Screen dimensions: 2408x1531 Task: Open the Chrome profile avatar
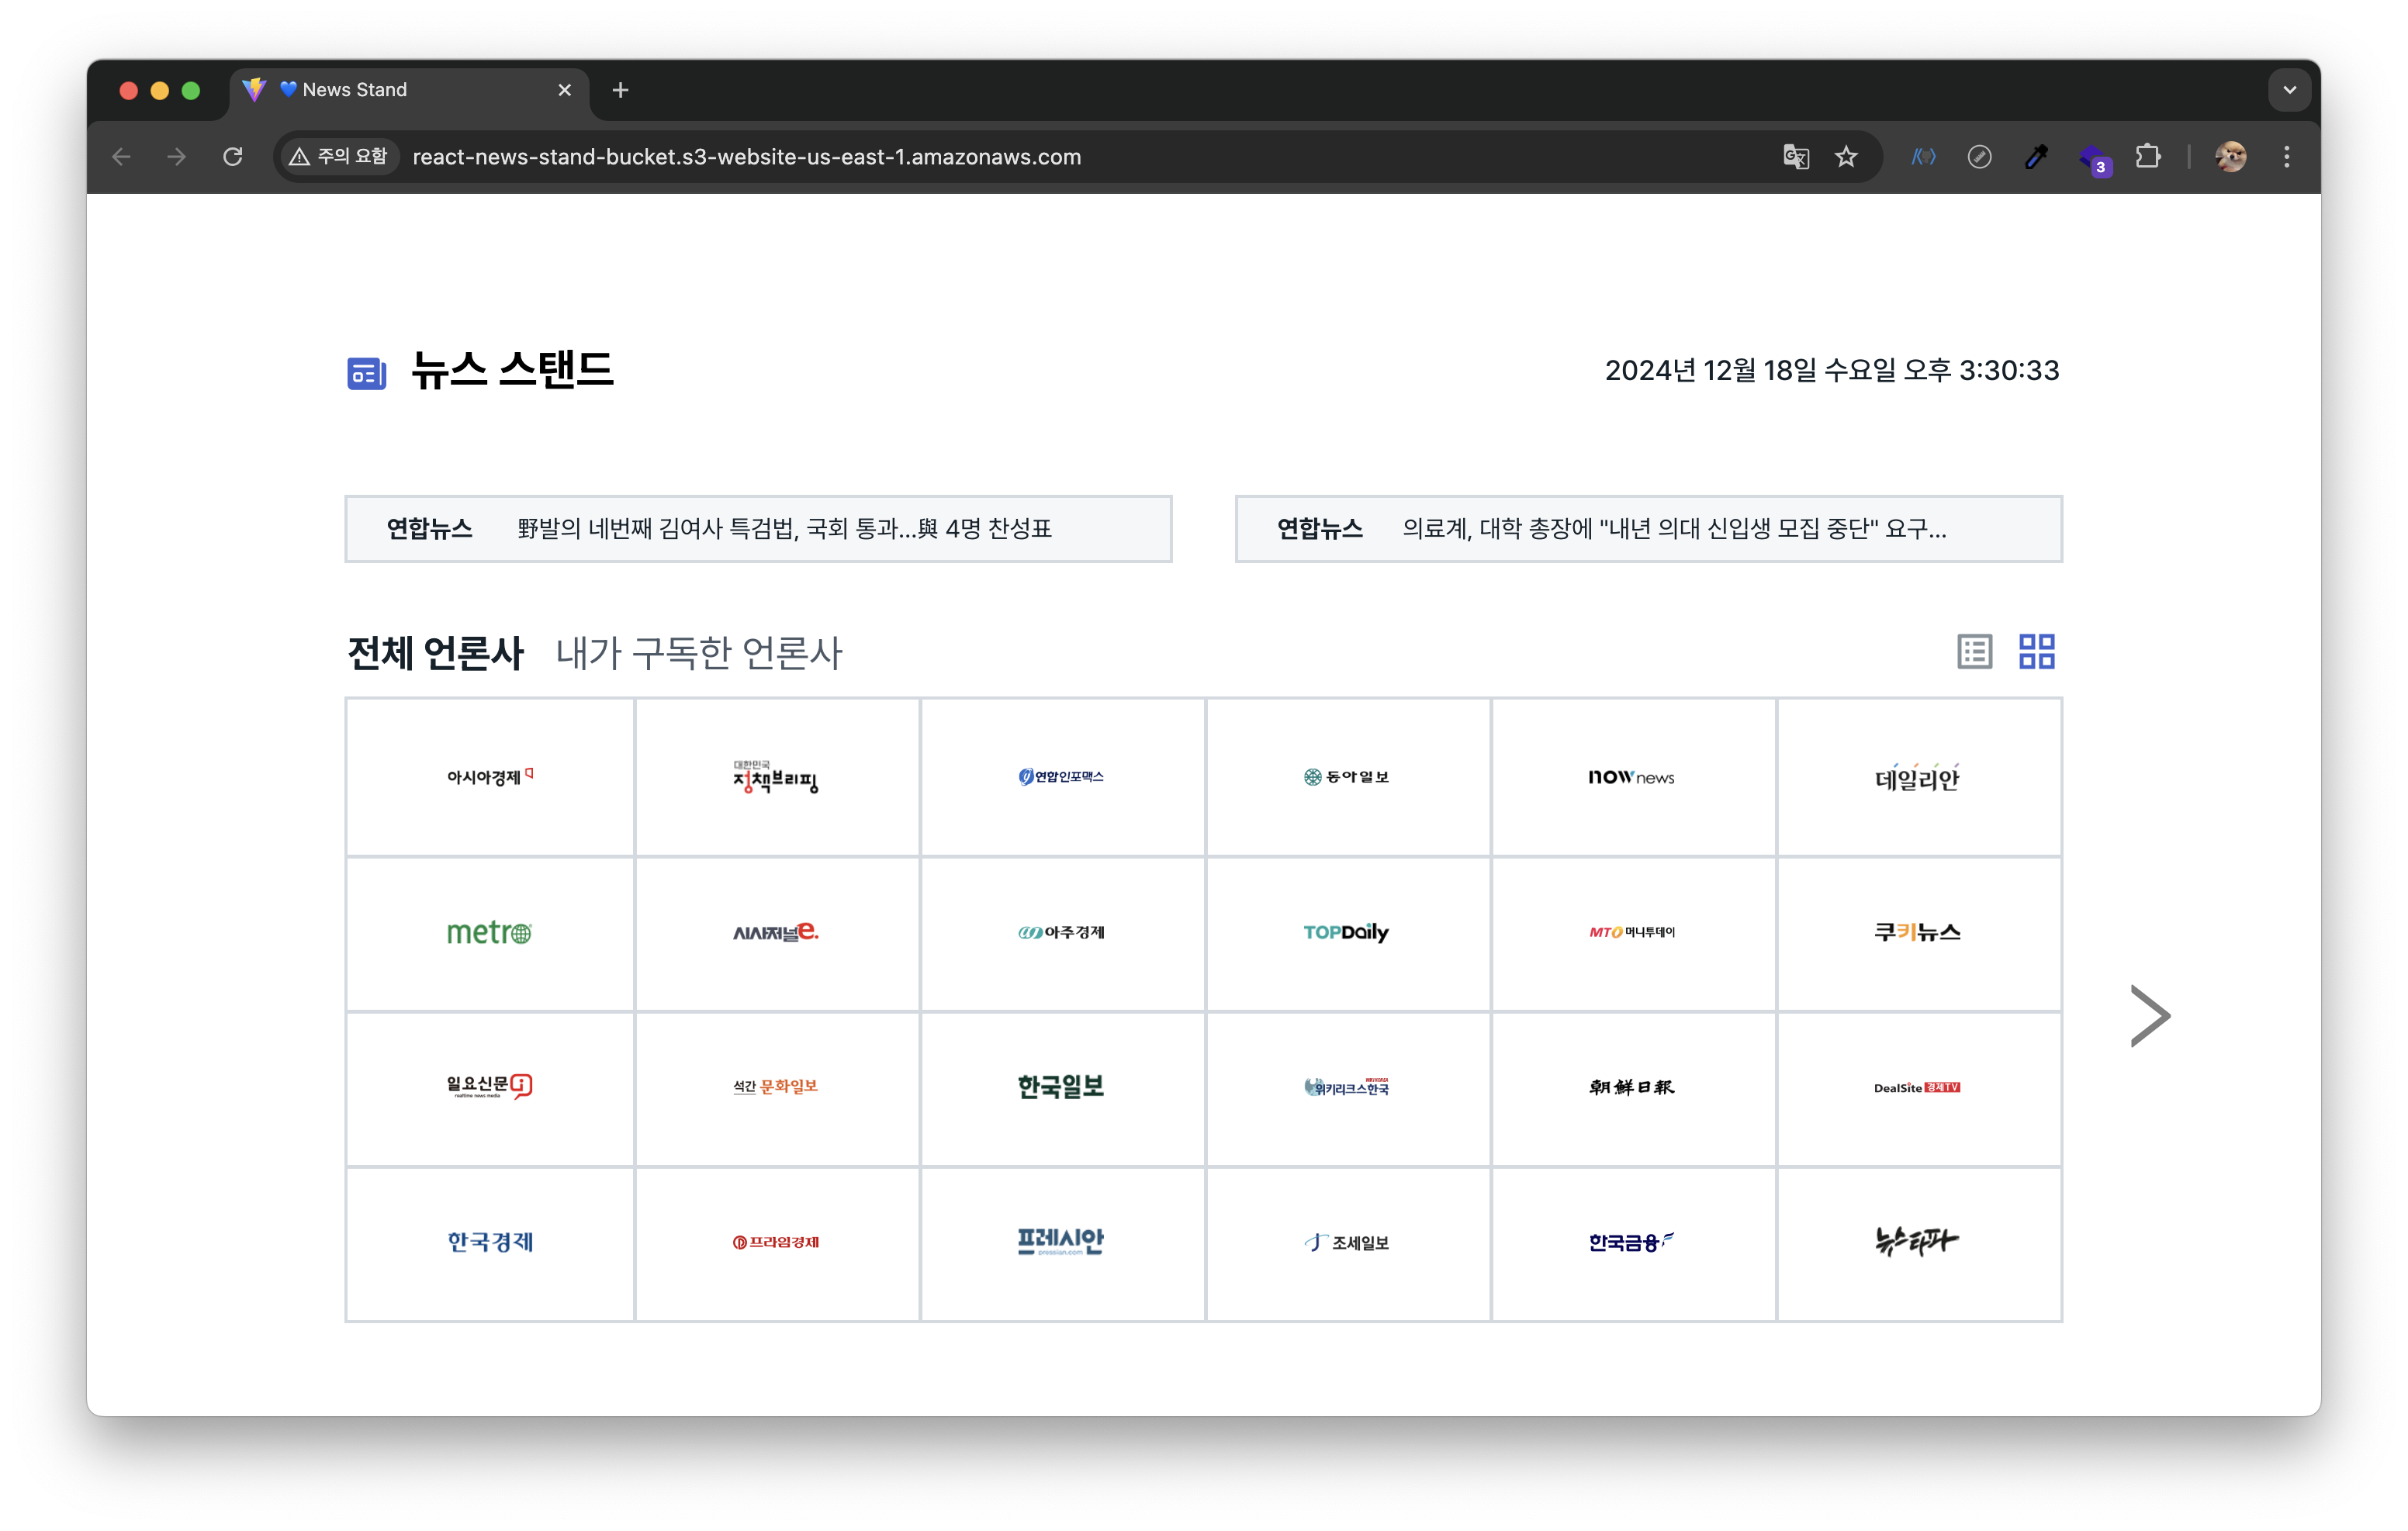[x=2230, y=157]
